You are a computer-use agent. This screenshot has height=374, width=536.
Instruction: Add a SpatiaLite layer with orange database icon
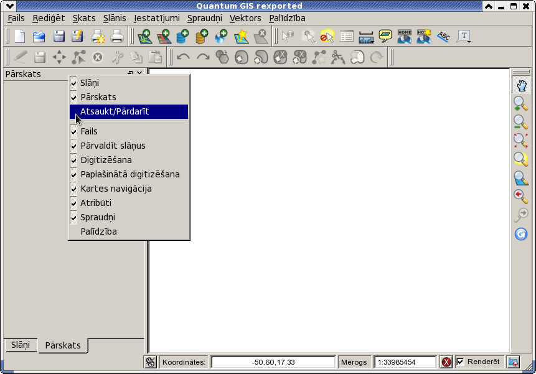pos(202,36)
